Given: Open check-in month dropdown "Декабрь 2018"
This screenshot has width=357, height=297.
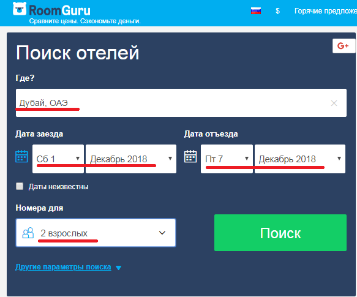Looking at the screenshot, I should coord(131,159).
